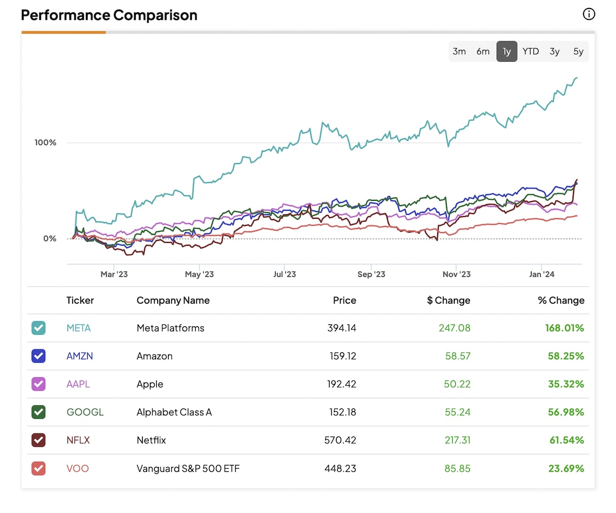Hide the AAPL line via checkbox
Viewport: 616px width, 513px height.
coord(39,384)
